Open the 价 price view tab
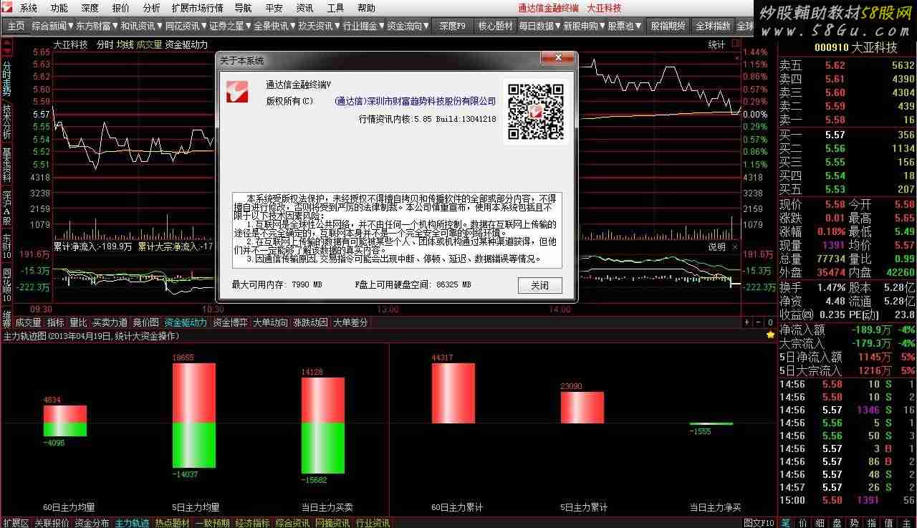 (802, 523)
